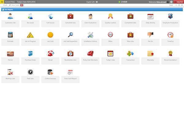Select the Recommendation medal icon
Viewport: 184px width, 121px height.
pos(171,53)
